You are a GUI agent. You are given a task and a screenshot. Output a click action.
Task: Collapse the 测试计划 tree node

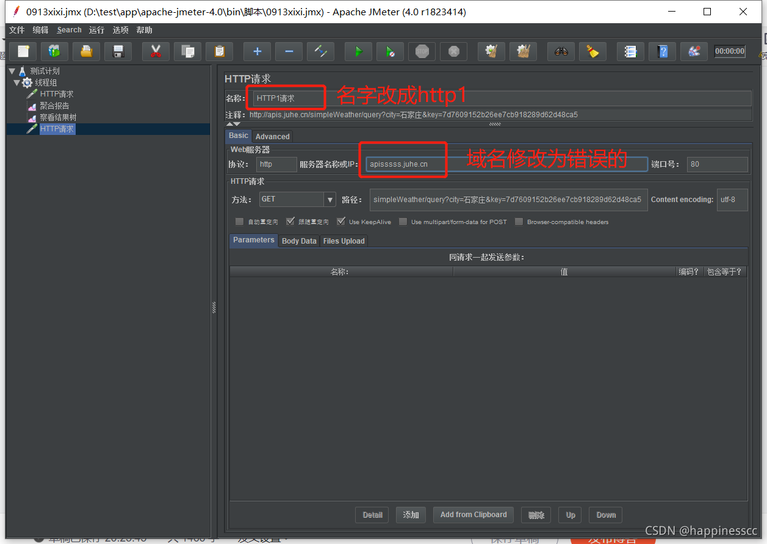coord(13,71)
